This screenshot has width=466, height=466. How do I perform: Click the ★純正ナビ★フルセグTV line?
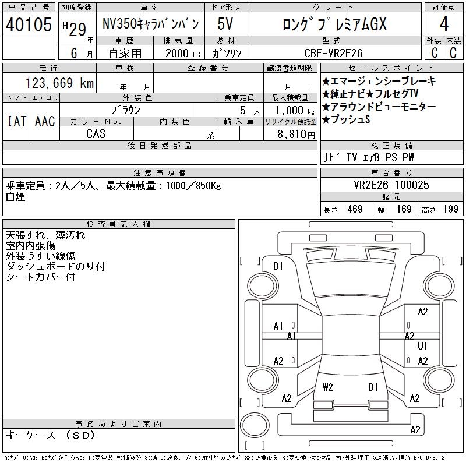pos(370,94)
